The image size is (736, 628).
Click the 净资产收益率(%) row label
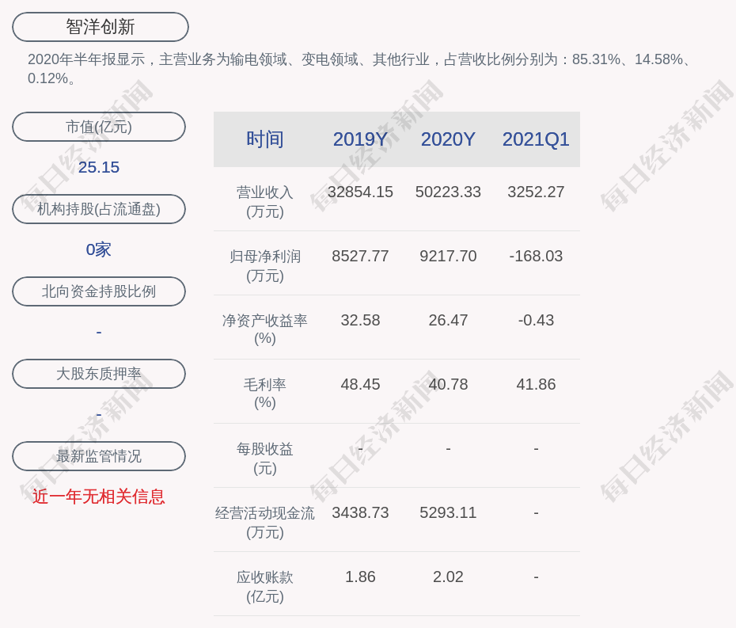click(x=265, y=329)
